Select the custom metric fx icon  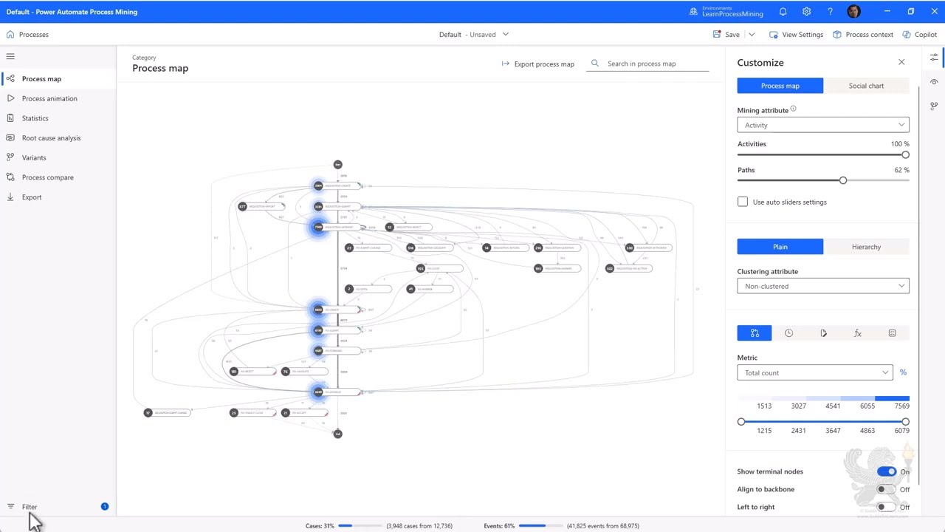[x=858, y=333]
